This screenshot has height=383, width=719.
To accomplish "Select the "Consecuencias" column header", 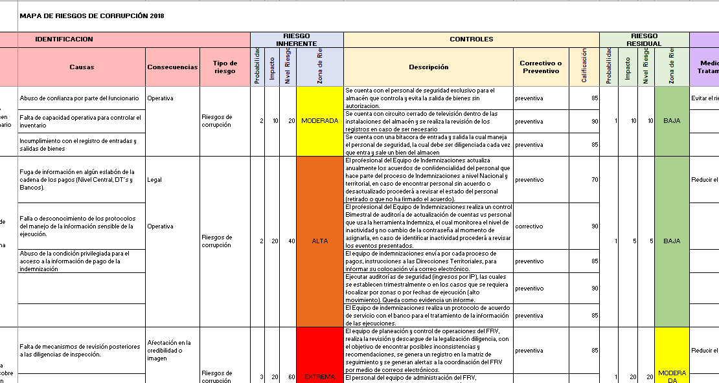I will pos(172,67).
